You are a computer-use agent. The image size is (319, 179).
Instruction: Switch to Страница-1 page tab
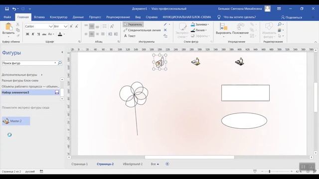point(80,164)
